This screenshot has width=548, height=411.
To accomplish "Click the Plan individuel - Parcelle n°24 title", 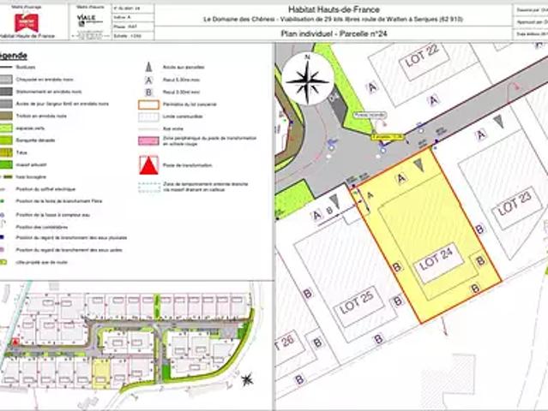I will (x=334, y=33).
